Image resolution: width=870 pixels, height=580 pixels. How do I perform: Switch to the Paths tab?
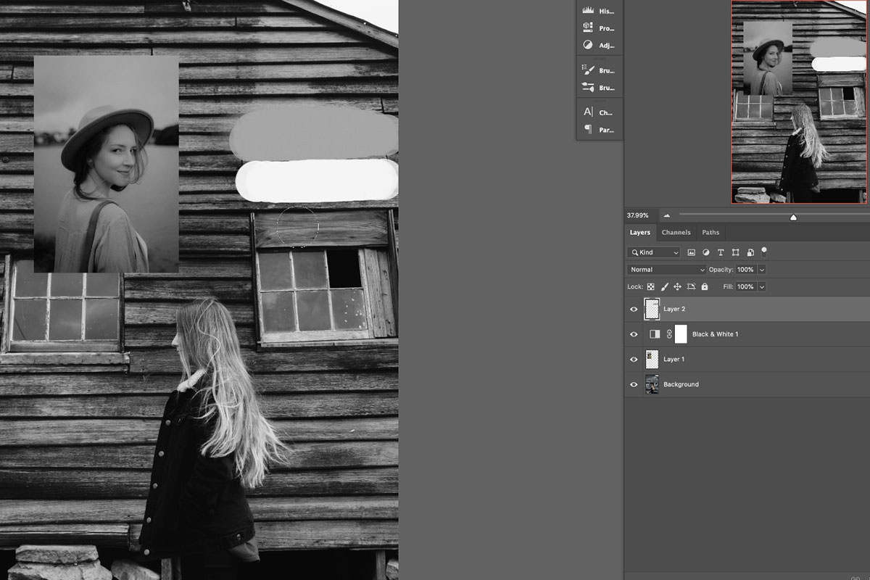point(710,232)
